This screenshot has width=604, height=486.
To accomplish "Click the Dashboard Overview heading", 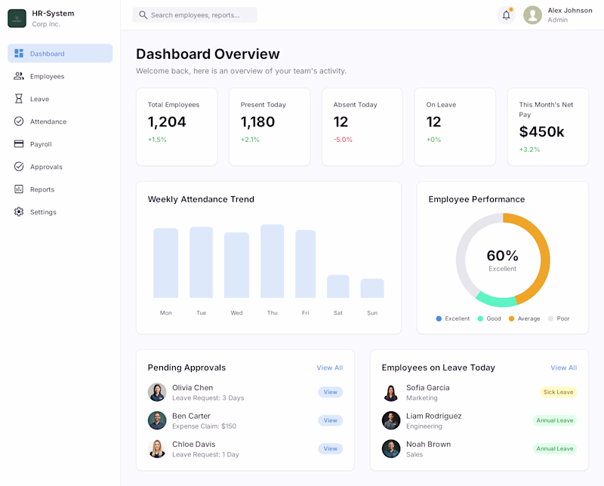I will pos(208,54).
